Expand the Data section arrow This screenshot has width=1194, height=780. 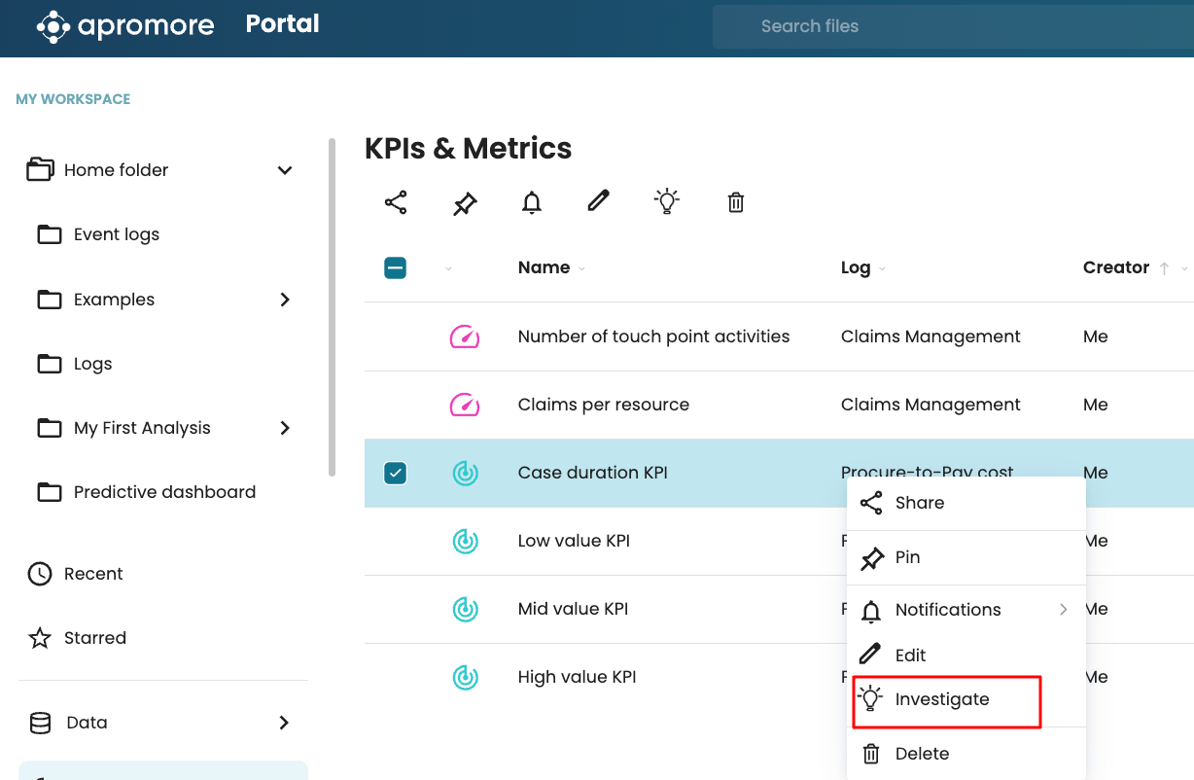(284, 723)
